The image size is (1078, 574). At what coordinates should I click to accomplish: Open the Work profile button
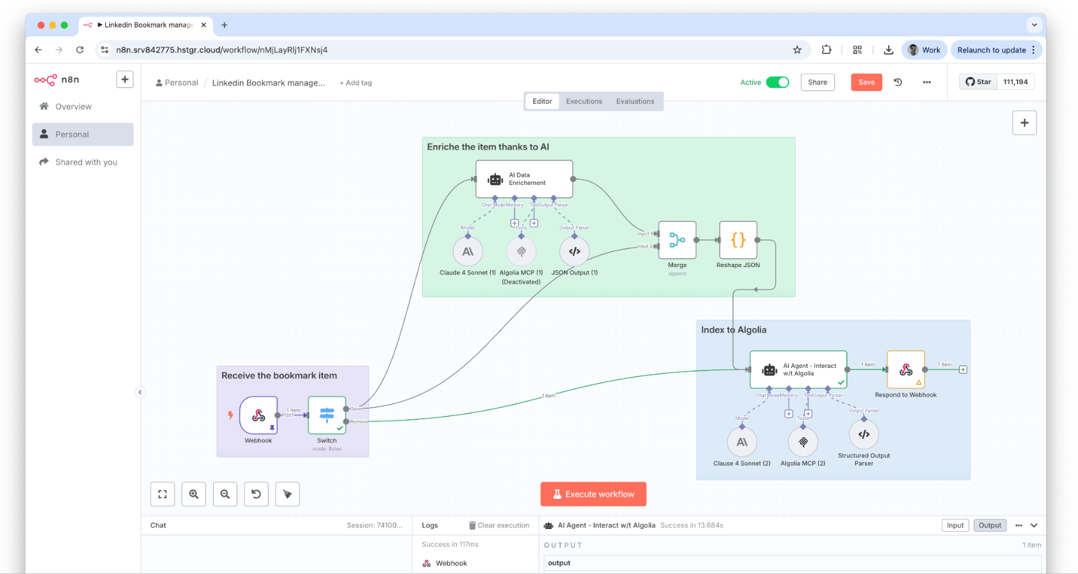coord(925,50)
